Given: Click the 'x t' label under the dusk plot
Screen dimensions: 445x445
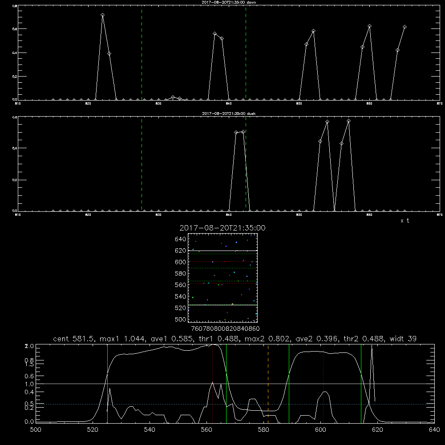Looking at the screenshot, I should (405, 221).
